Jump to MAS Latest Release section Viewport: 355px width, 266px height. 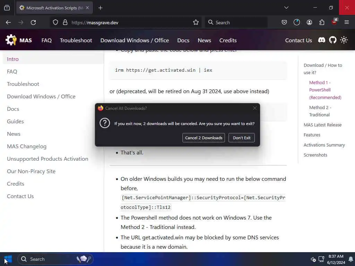pyautogui.click(x=322, y=125)
